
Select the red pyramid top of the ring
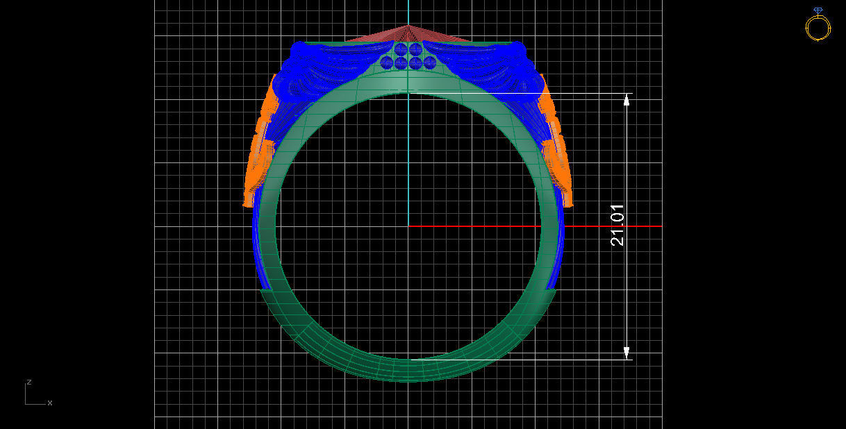(408, 33)
